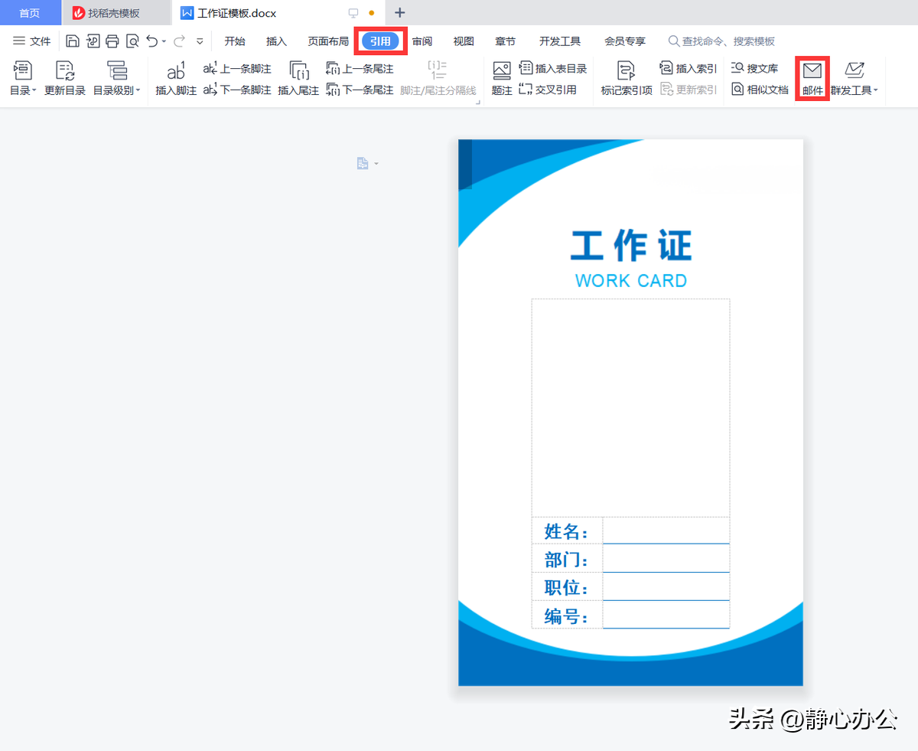Click 插入尾注 to insert an endnote
Screen dimensions: 918x751
click(298, 79)
